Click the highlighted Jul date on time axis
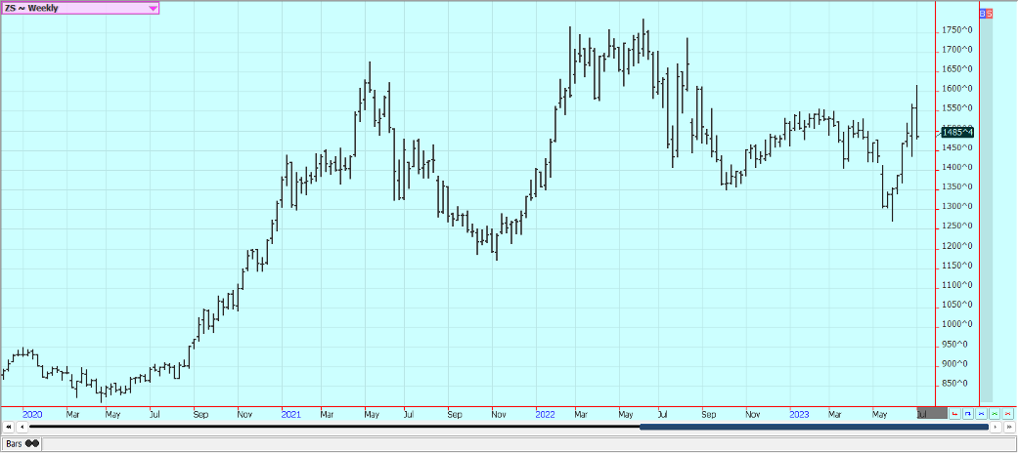The width and height of the screenshot is (1019, 453). pos(922,414)
